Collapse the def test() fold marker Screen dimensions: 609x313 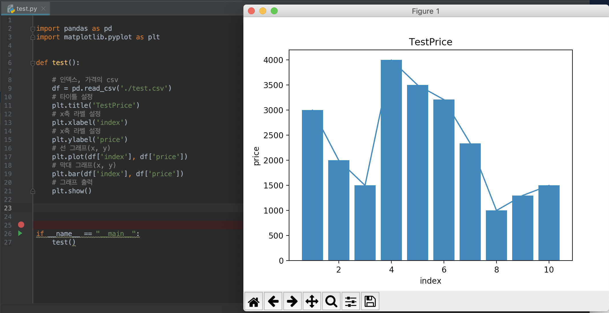tap(33, 63)
